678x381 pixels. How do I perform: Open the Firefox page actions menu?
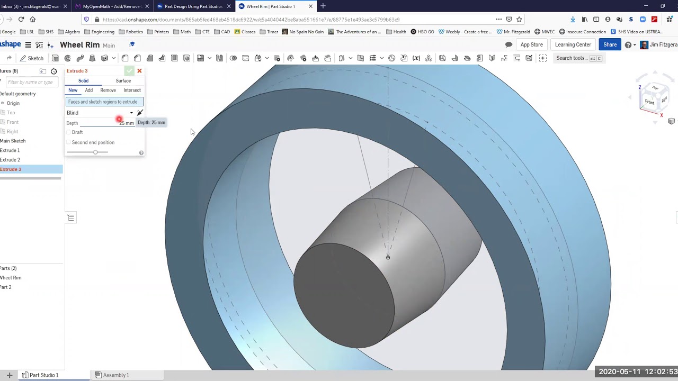click(x=498, y=19)
